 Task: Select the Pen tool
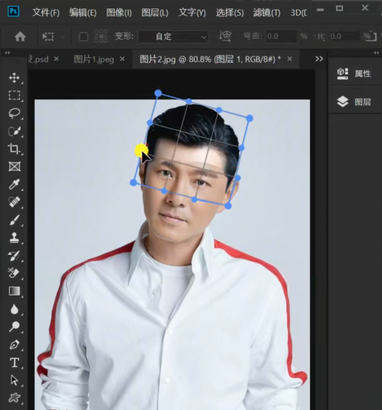pyautogui.click(x=14, y=345)
